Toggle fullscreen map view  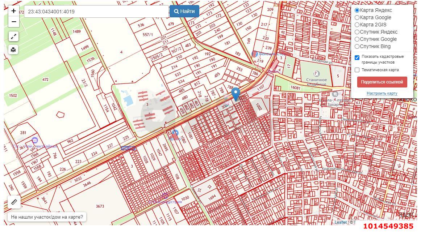tap(13, 36)
